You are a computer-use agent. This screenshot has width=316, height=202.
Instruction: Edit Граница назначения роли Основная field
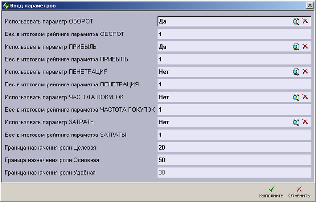pyautogui.click(x=234, y=160)
